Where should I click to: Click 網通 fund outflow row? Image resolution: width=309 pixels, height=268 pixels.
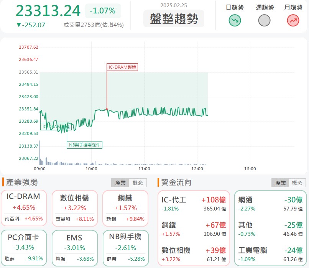coord(270,204)
